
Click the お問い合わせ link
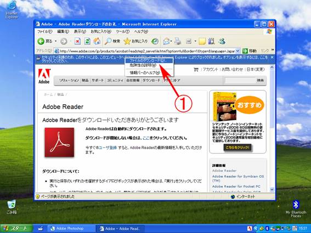pos(232,70)
